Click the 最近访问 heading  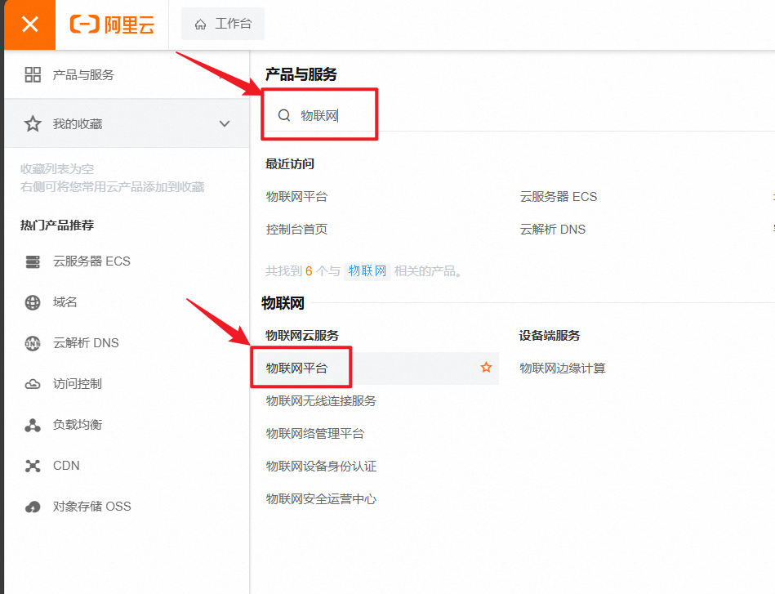coord(290,164)
